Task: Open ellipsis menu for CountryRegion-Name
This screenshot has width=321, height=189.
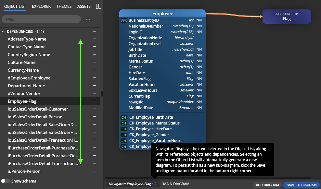Action: [94, 54]
